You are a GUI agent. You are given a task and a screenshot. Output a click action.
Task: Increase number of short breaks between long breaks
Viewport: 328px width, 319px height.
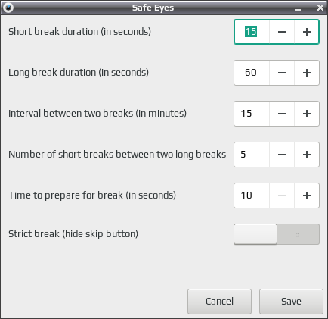coord(306,155)
